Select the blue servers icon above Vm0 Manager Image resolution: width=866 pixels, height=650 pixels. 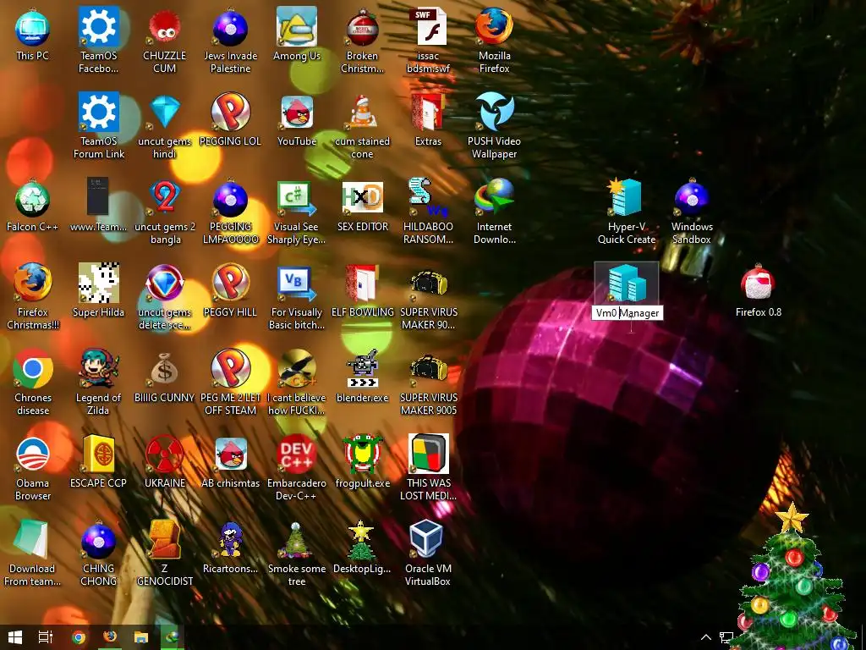627,283
